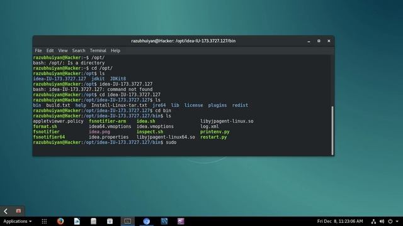This screenshot has width=403, height=226.
Task: Open the Chromium browser taskbar icon
Action: point(147,222)
